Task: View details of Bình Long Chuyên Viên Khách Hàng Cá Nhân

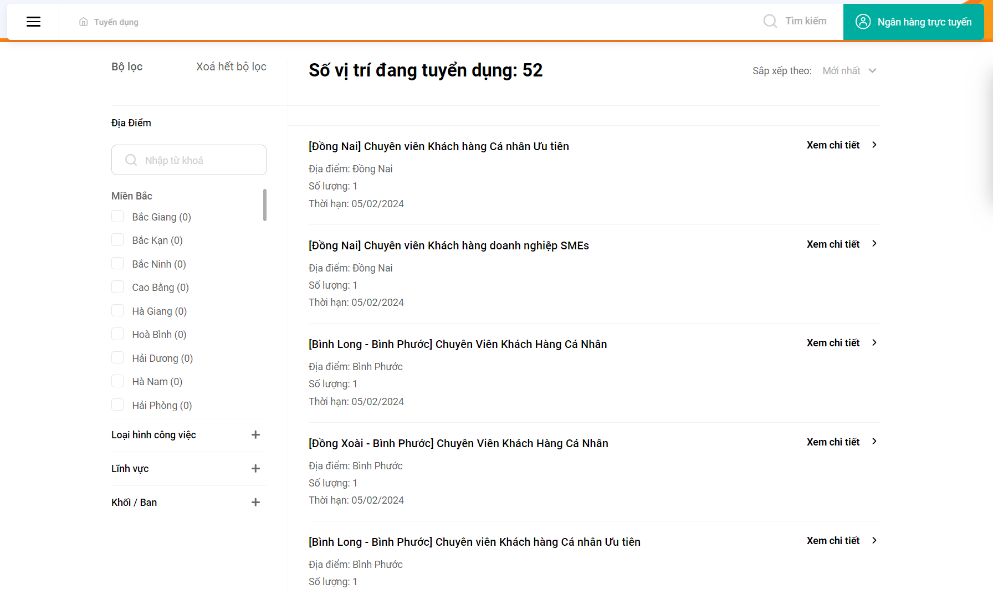Action: pos(833,343)
